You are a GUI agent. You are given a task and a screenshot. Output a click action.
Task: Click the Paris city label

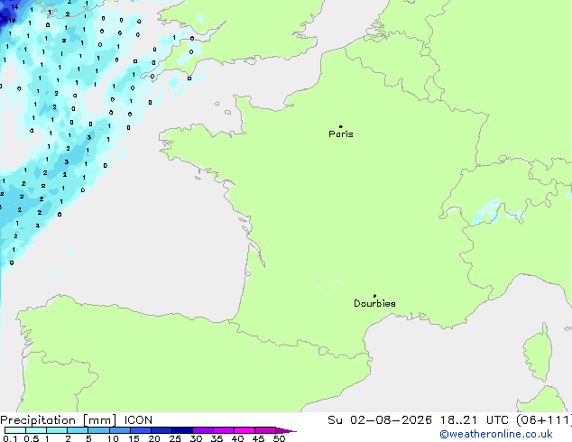pyautogui.click(x=341, y=134)
